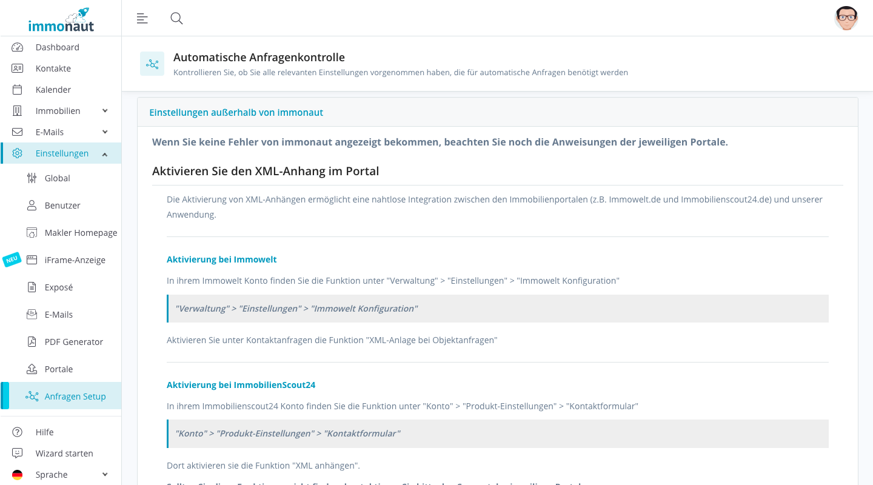Viewport: 873px width, 485px height.
Task: Click the Portale icon
Action: pyautogui.click(x=31, y=369)
